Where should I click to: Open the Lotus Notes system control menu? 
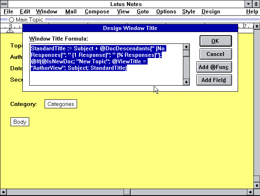4,4
